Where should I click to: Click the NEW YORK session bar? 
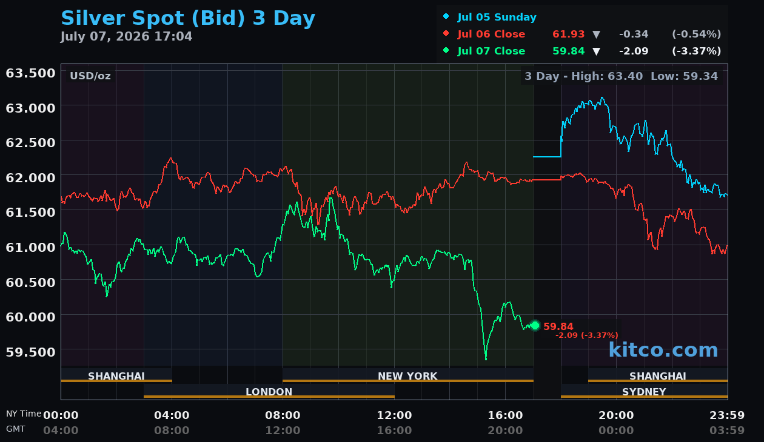point(408,376)
